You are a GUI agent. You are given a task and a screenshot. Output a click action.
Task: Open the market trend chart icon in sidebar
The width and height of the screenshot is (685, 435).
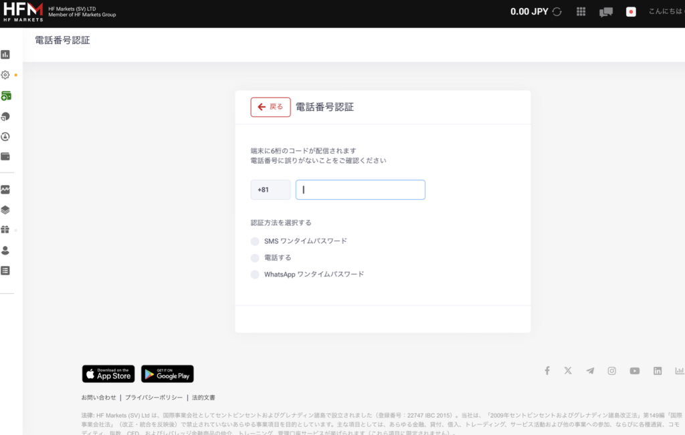5,189
